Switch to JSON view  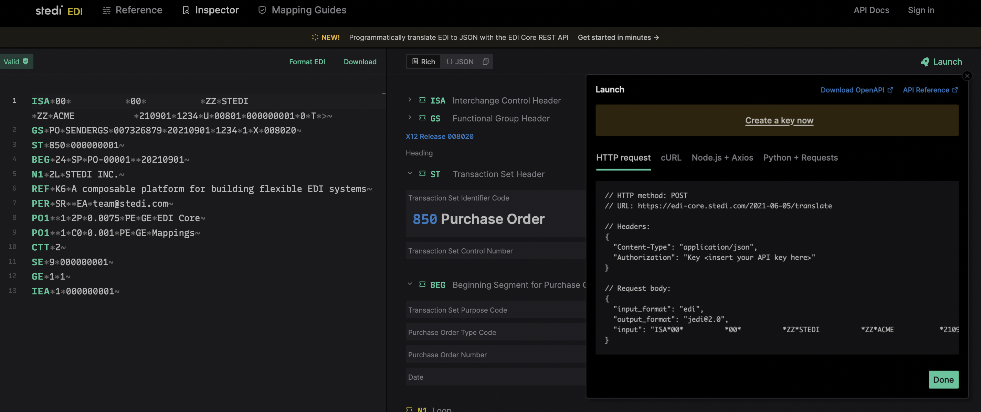(x=460, y=62)
